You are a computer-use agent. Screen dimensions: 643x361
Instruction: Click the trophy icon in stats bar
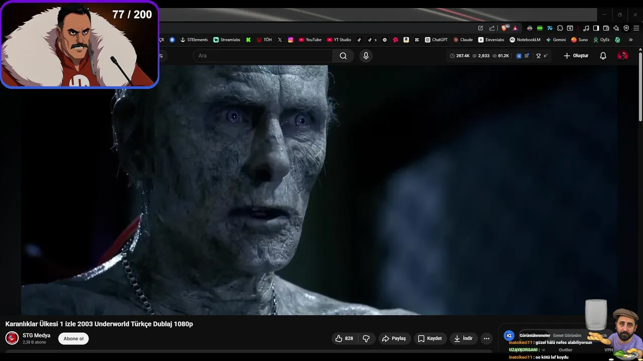click(x=538, y=56)
